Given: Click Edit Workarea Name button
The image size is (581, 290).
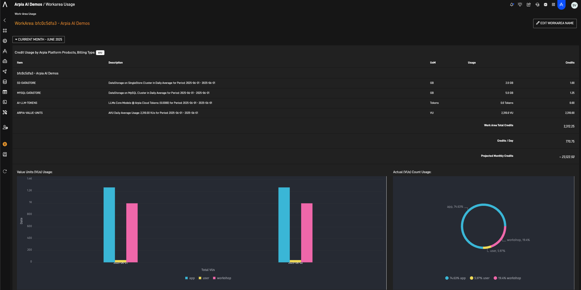Looking at the screenshot, I should (555, 23).
